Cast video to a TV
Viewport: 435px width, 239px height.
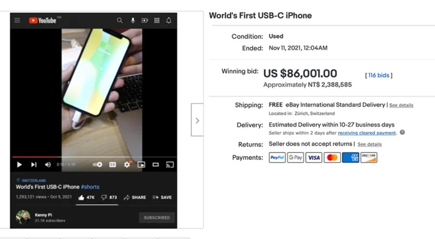170,165
